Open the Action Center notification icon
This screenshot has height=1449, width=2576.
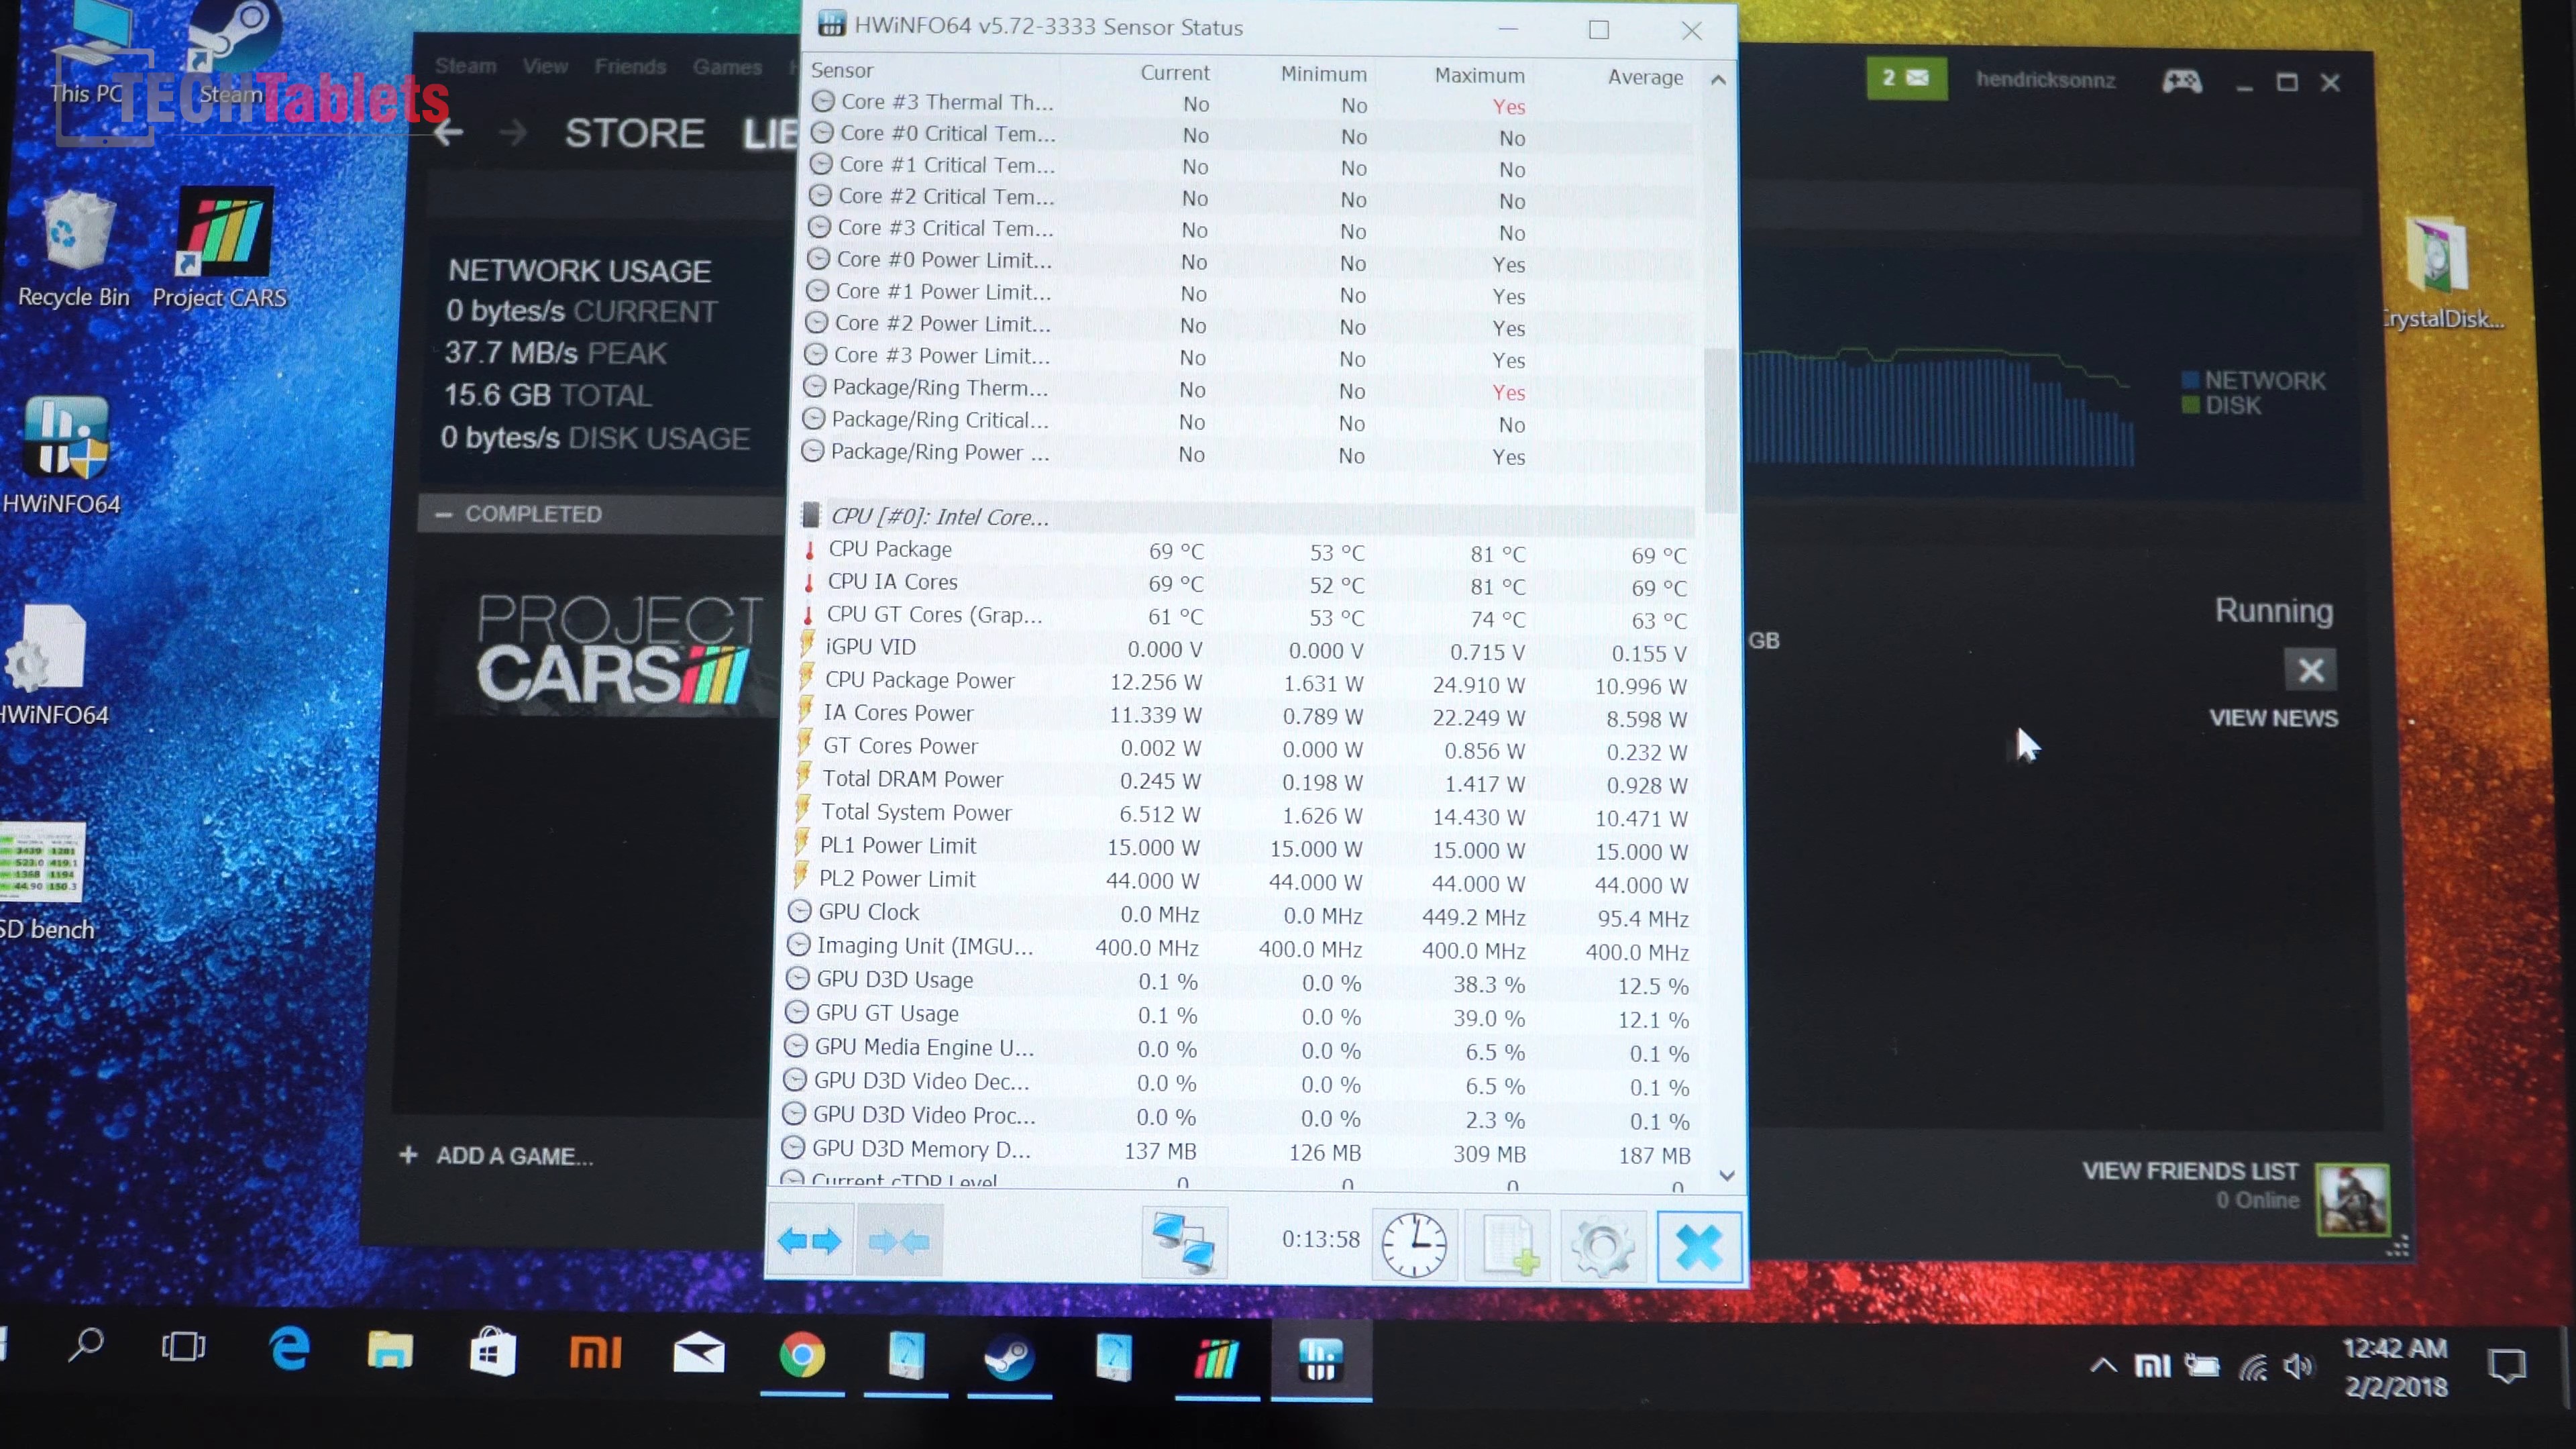[2505, 1366]
